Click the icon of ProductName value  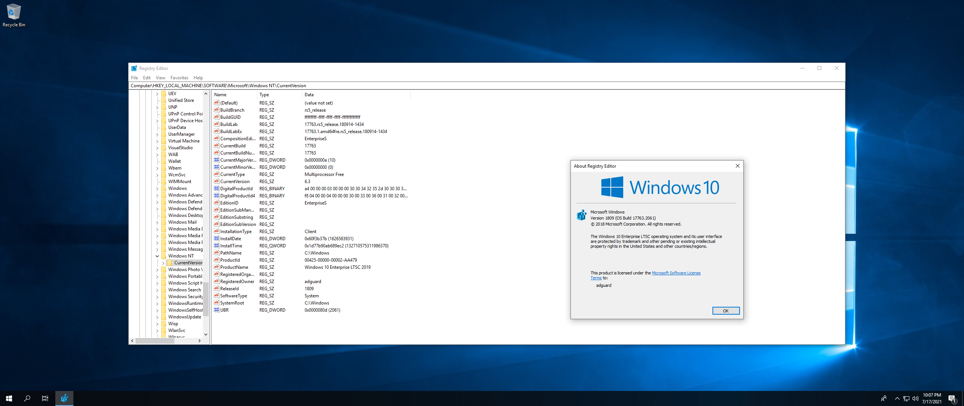(x=217, y=267)
